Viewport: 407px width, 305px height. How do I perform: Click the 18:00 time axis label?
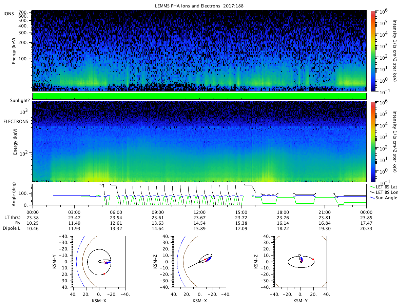point(283,212)
